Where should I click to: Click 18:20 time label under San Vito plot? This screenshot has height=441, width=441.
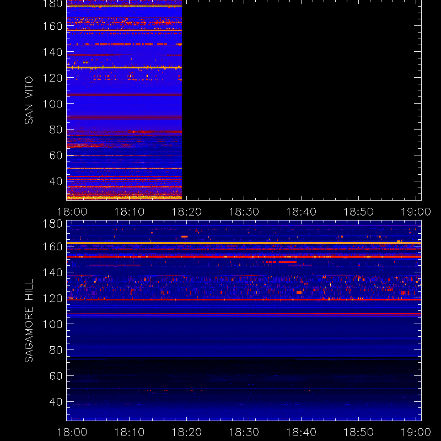pos(187,212)
